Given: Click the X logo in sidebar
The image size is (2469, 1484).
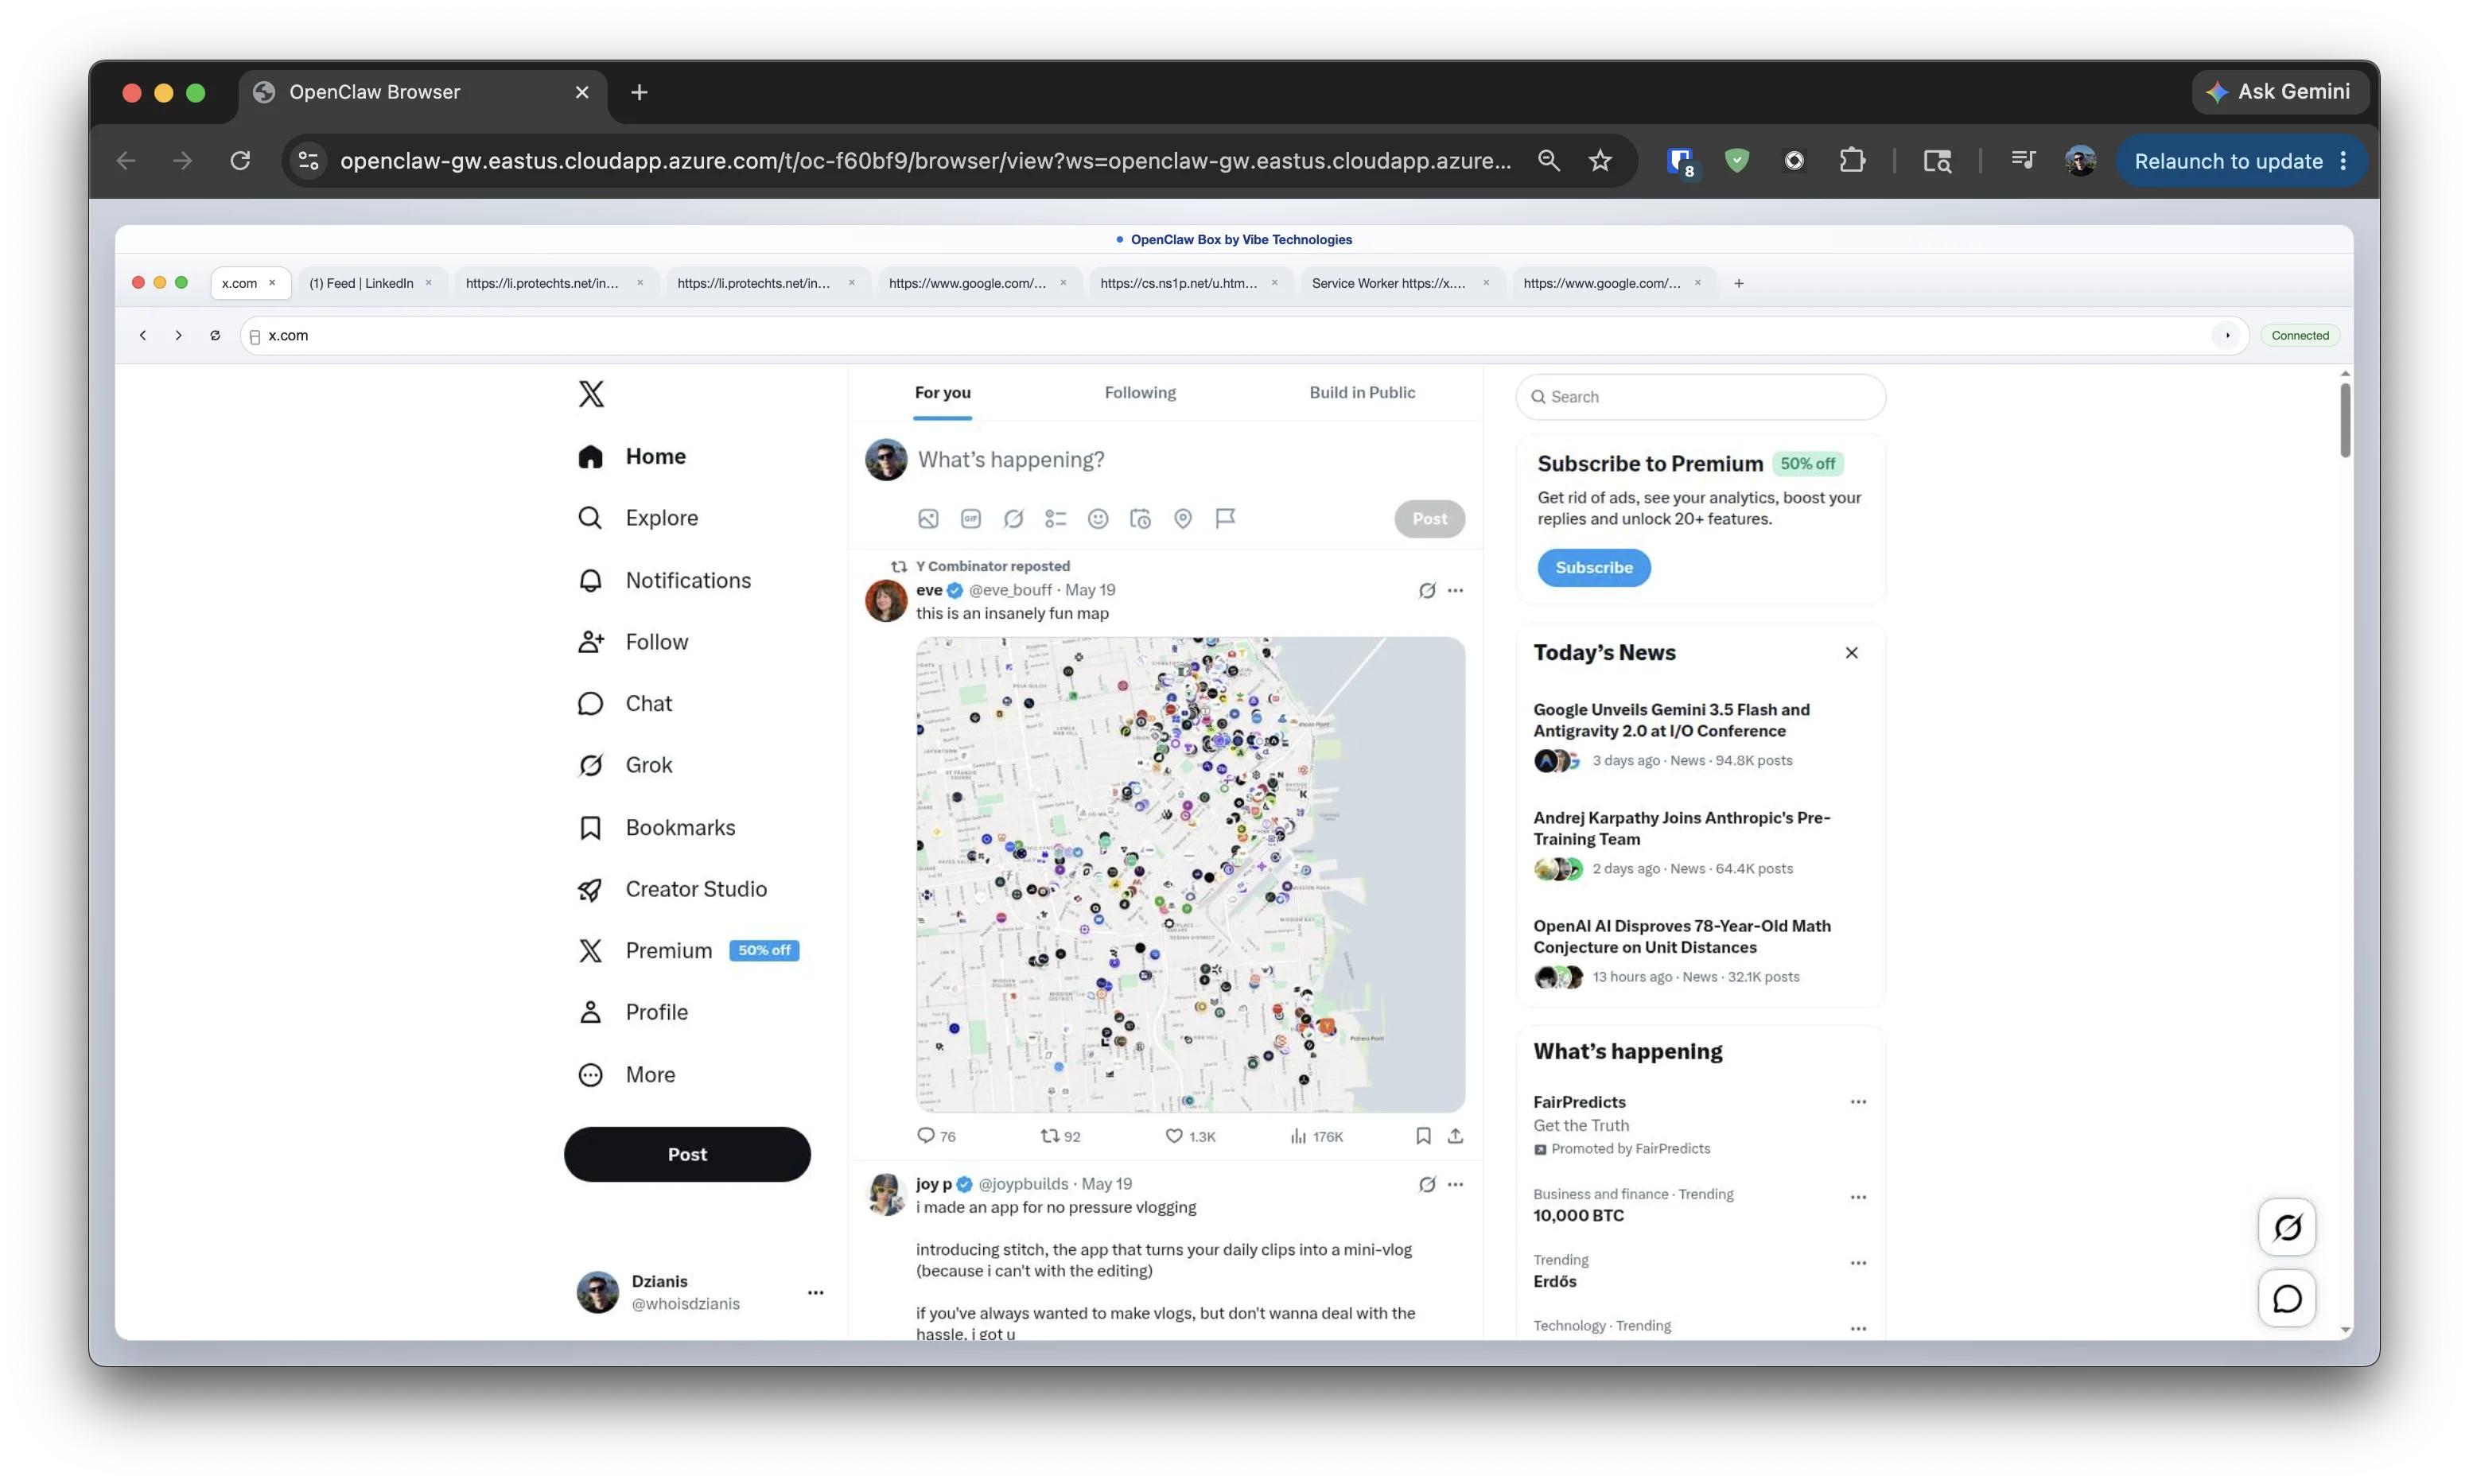Looking at the screenshot, I should [591, 393].
